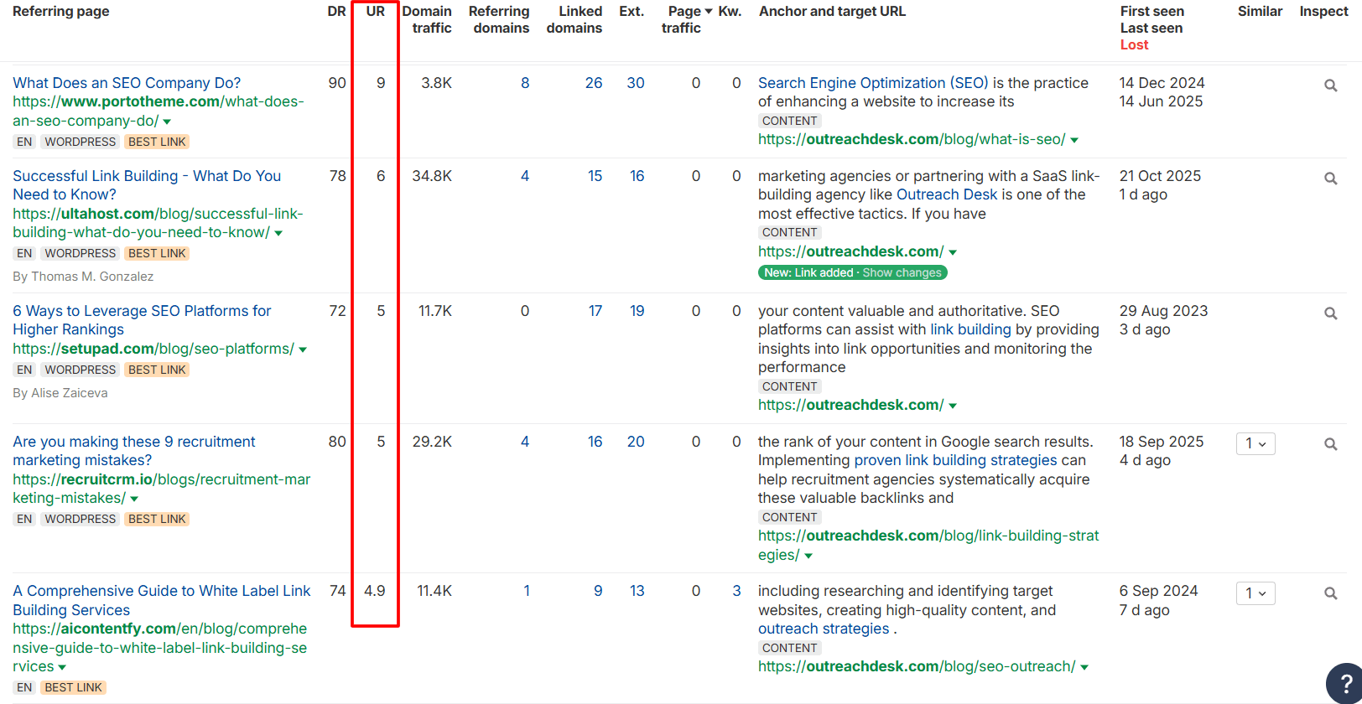Viewport: 1362px width, 704px height.
Task: Sort by Domain traffic column header
Action: tap(427, 19)
